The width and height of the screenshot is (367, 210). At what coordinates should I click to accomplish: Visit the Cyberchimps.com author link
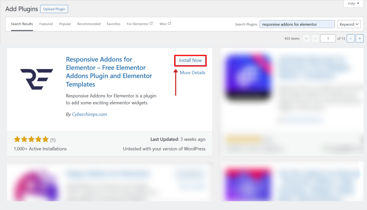click(89, 114)
